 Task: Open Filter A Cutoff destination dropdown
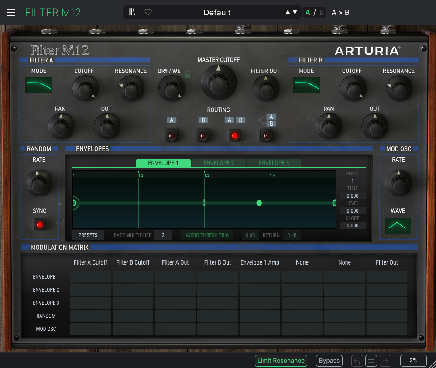(x=90, y=262)
